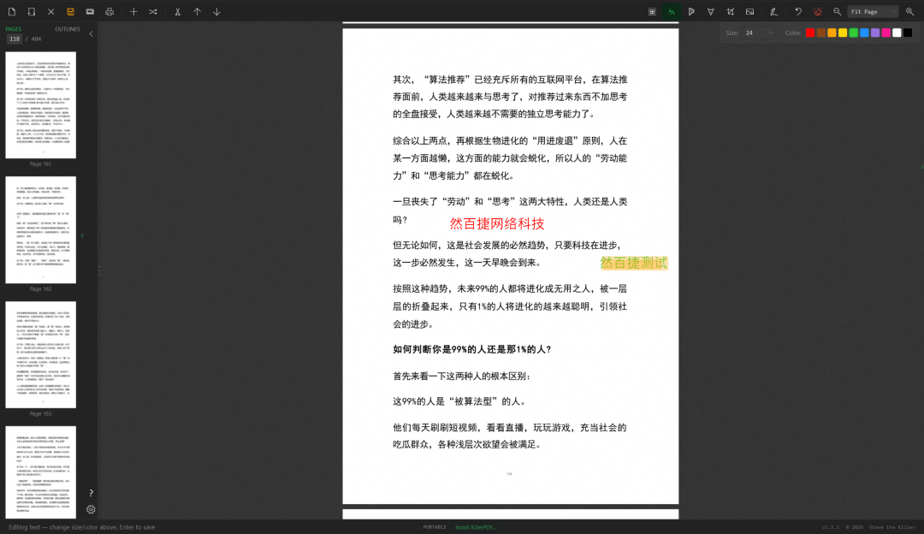Screen dimensions: 924x534
Task: Open help with the question mark icon
Action: click(91, 493)
